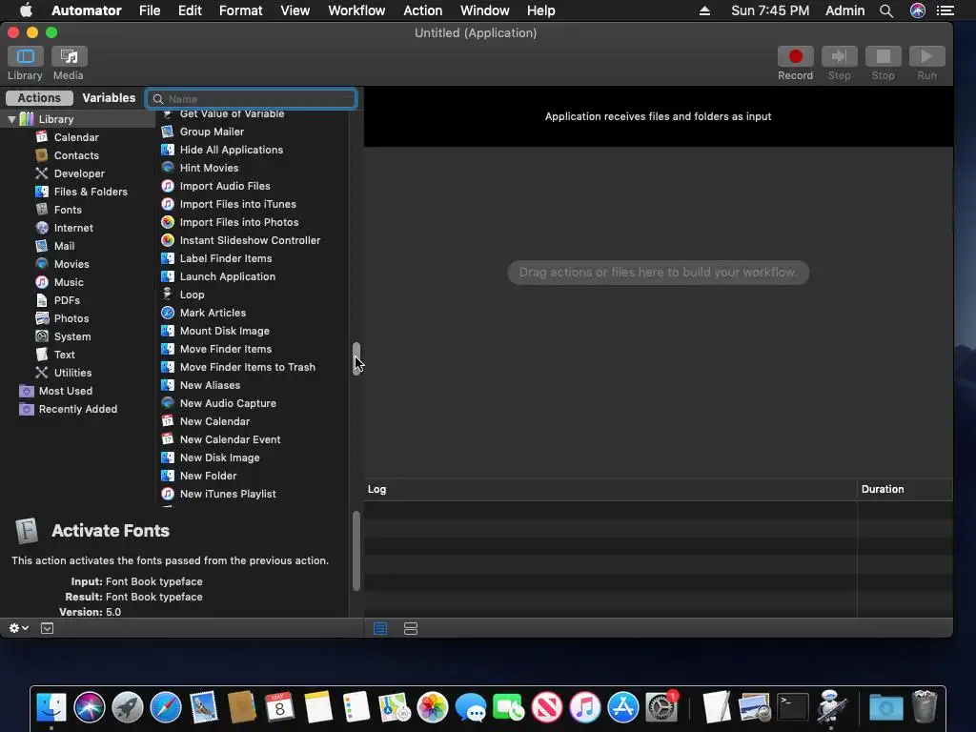The width and height of the screenshot is (976, 732).
Task: Select Contacts category in Library
Action: (76, 155)
